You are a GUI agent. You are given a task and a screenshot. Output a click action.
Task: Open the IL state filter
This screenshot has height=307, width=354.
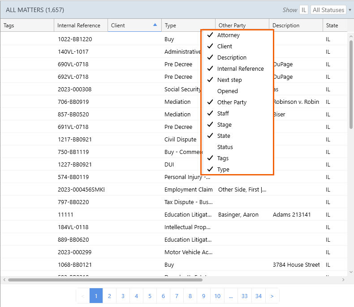304,10
